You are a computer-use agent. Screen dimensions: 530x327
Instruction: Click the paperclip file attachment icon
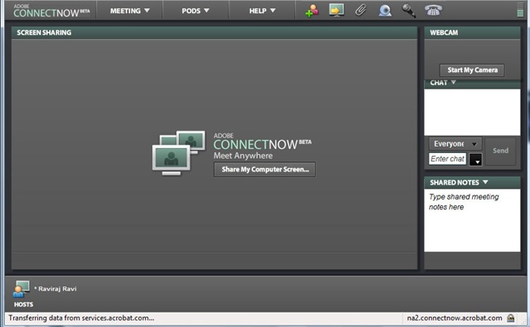pos(360,10)
